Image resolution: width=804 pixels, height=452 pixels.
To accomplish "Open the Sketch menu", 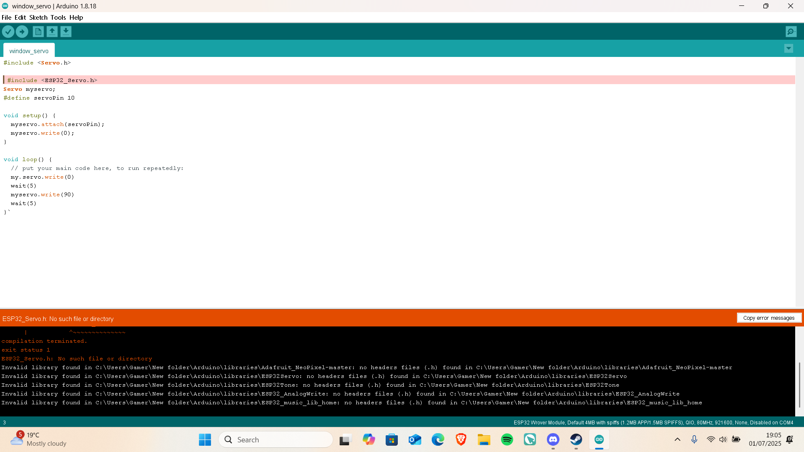I will click(38, 18).
